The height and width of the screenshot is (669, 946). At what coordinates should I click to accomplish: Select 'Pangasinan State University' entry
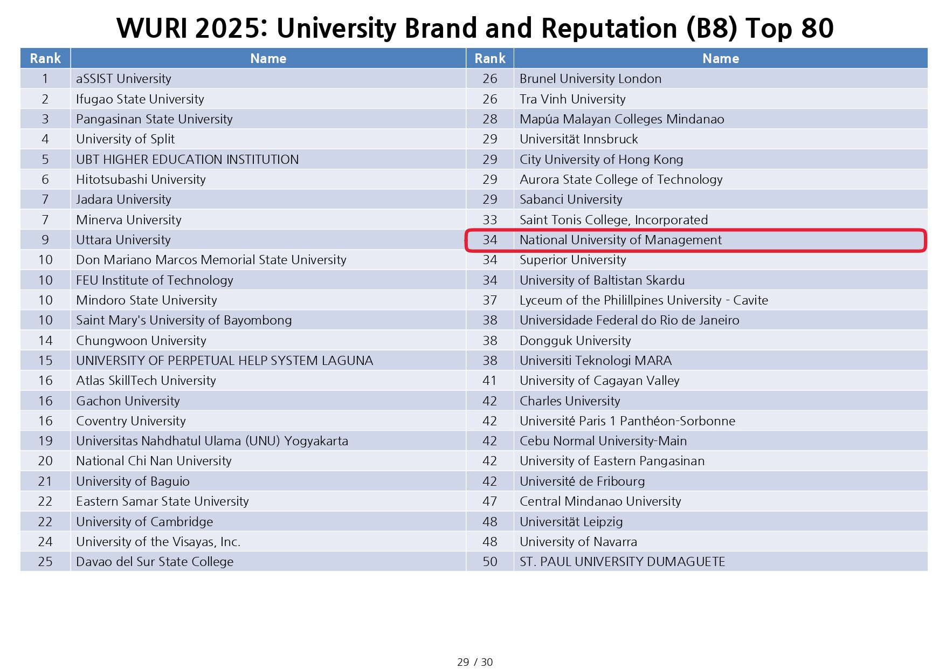click(x=154, y=119)
